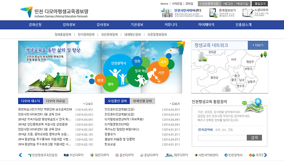
Task: Open 강좌정보 main menu
Action: pyautogui.click(x=69, y=25)
